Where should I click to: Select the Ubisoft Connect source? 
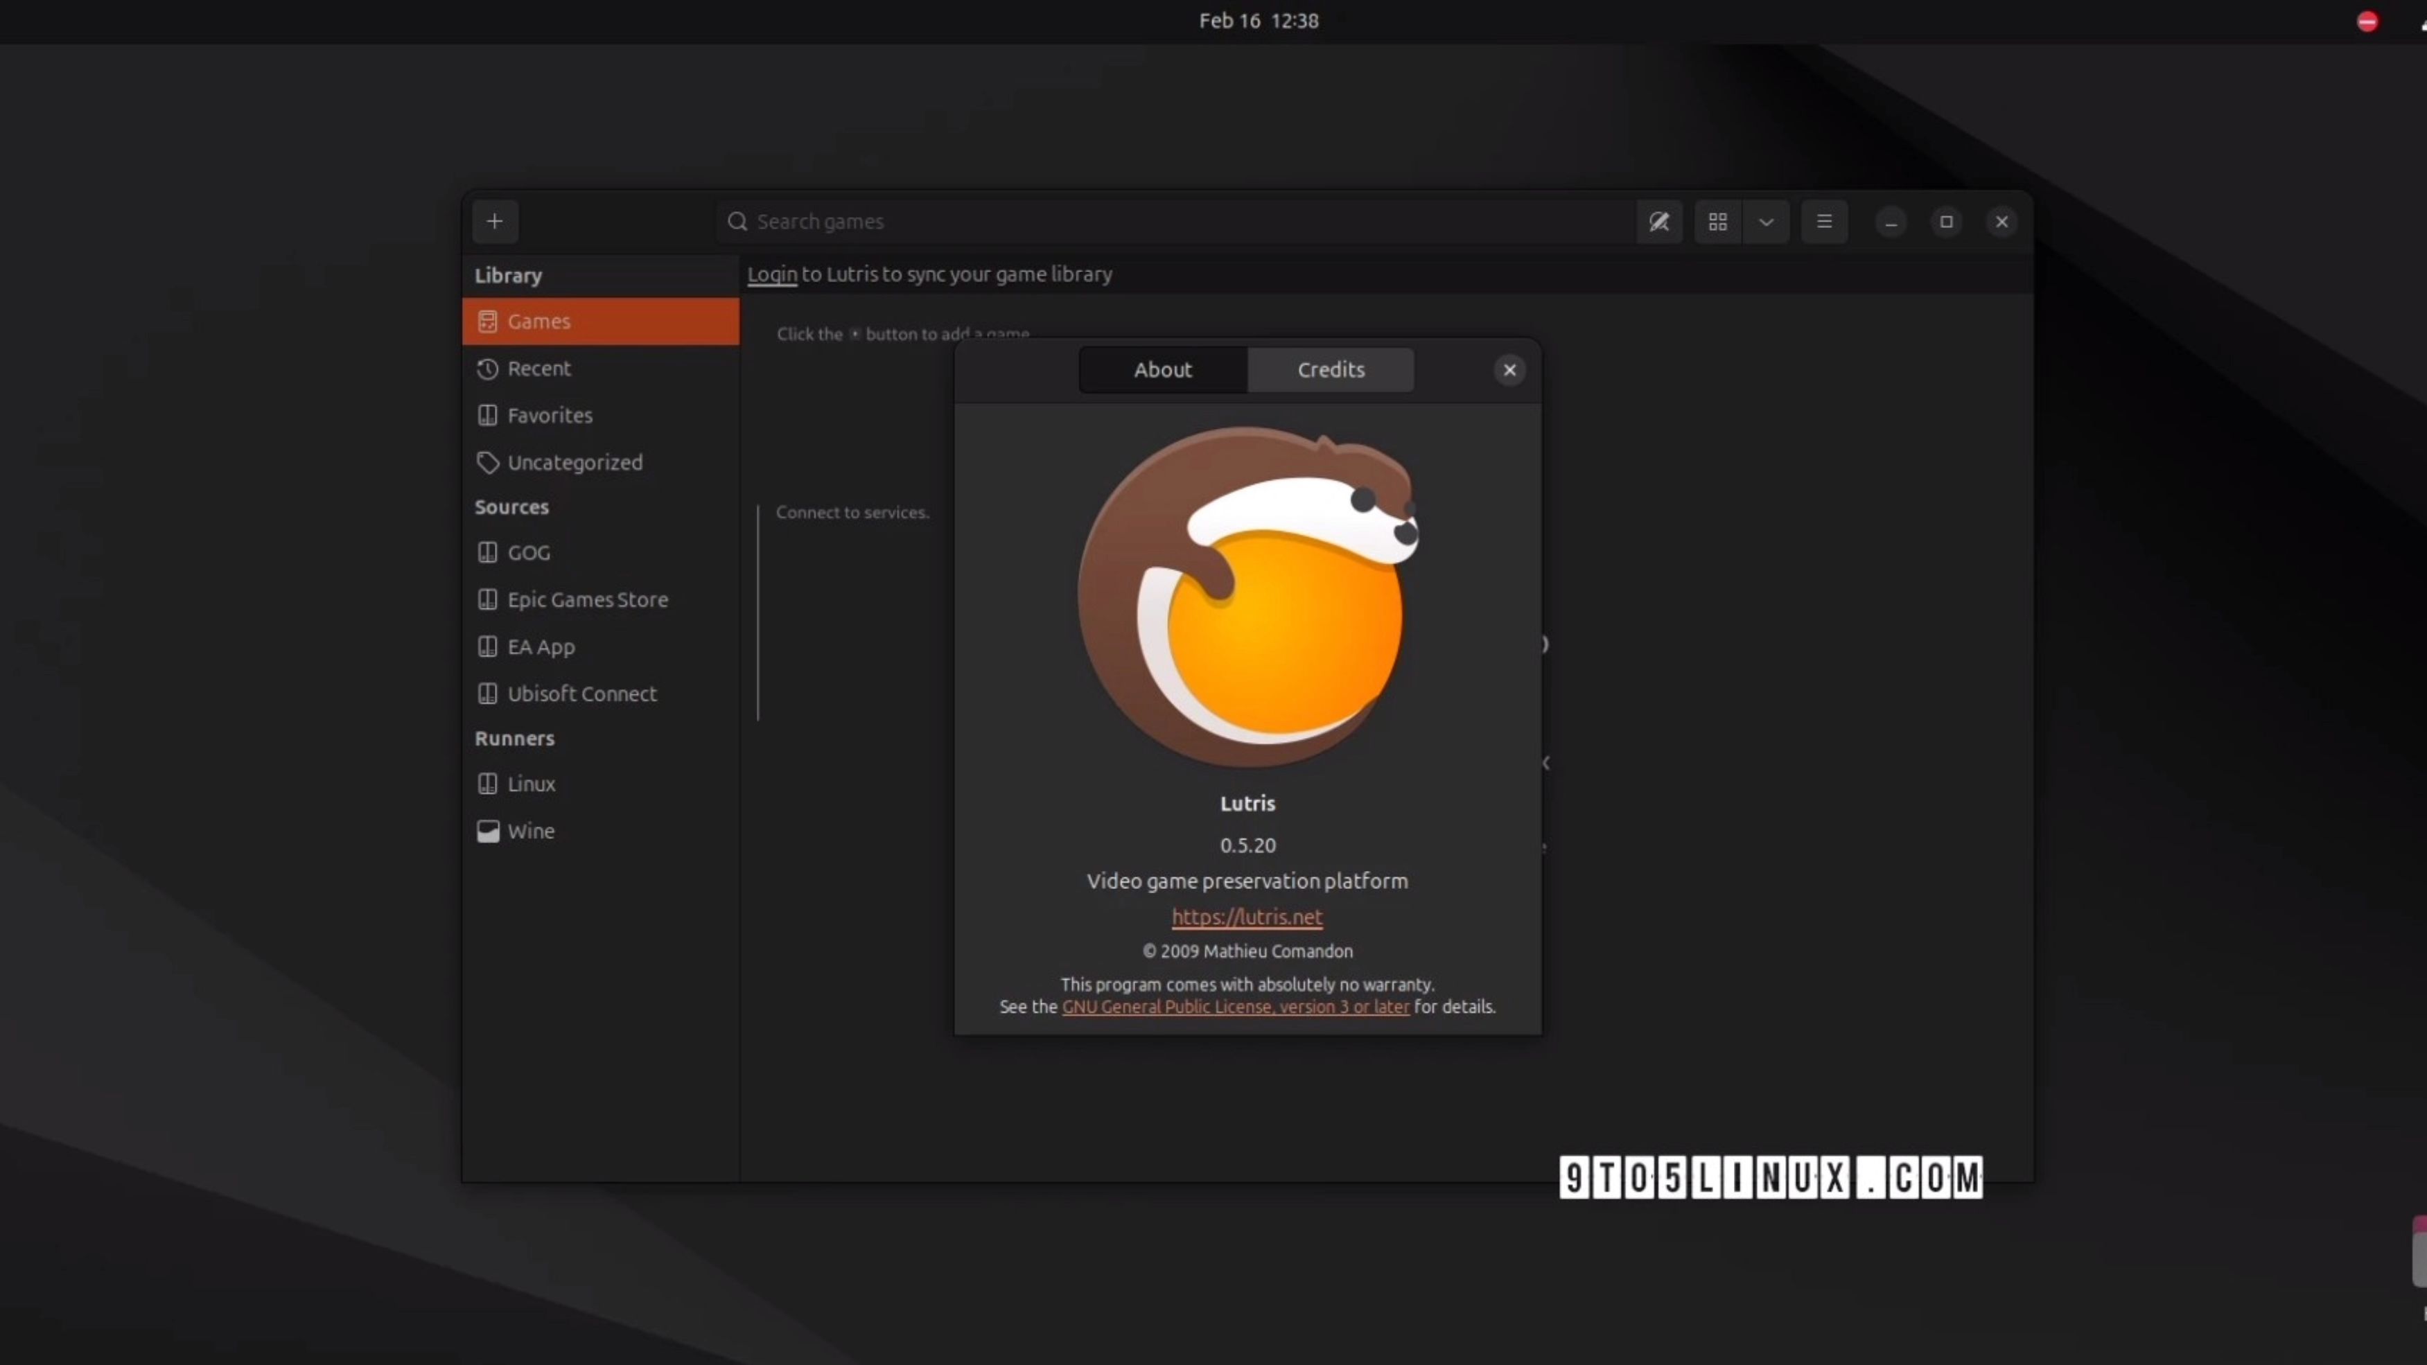tap(581, 694)
